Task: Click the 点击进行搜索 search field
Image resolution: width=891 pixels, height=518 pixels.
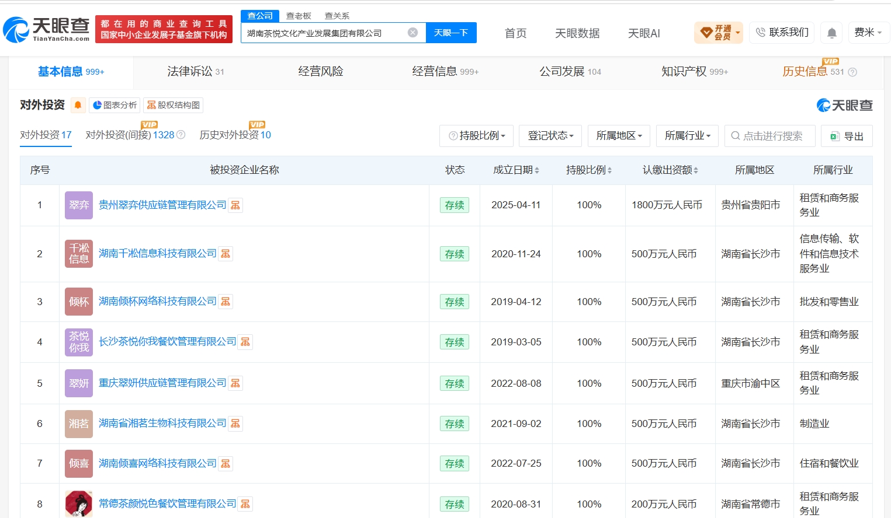Action: [769, 136]
